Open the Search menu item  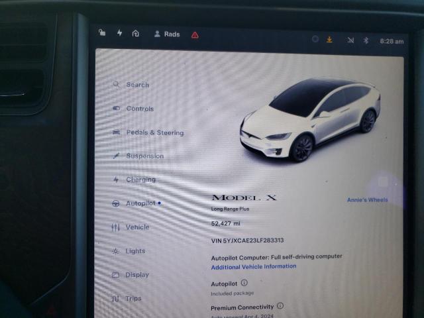click(x=131, y=85)
